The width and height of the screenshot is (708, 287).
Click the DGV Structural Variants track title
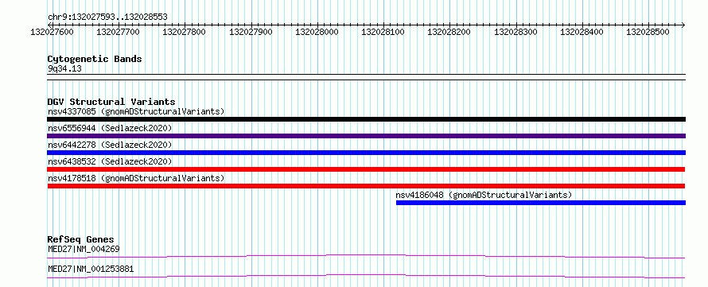pos(111,102)
